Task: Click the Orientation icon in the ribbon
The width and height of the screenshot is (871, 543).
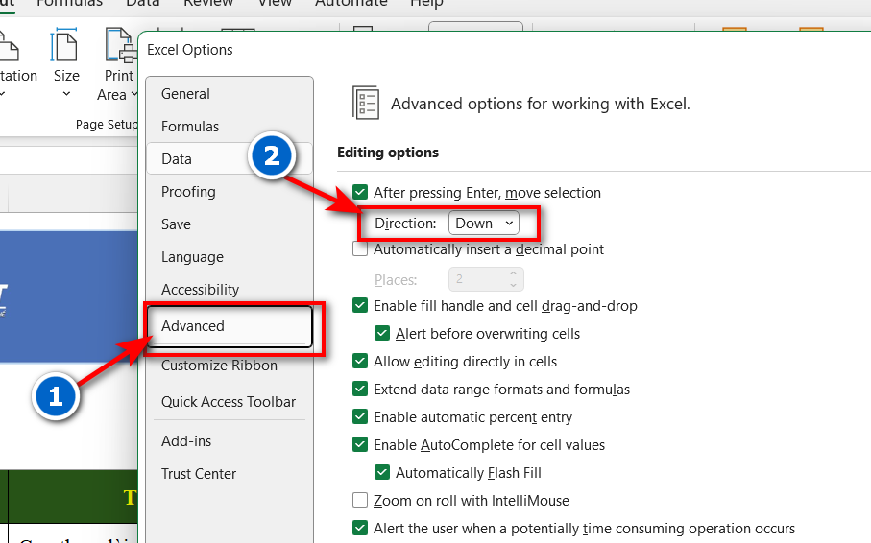Action: [8, 46]
